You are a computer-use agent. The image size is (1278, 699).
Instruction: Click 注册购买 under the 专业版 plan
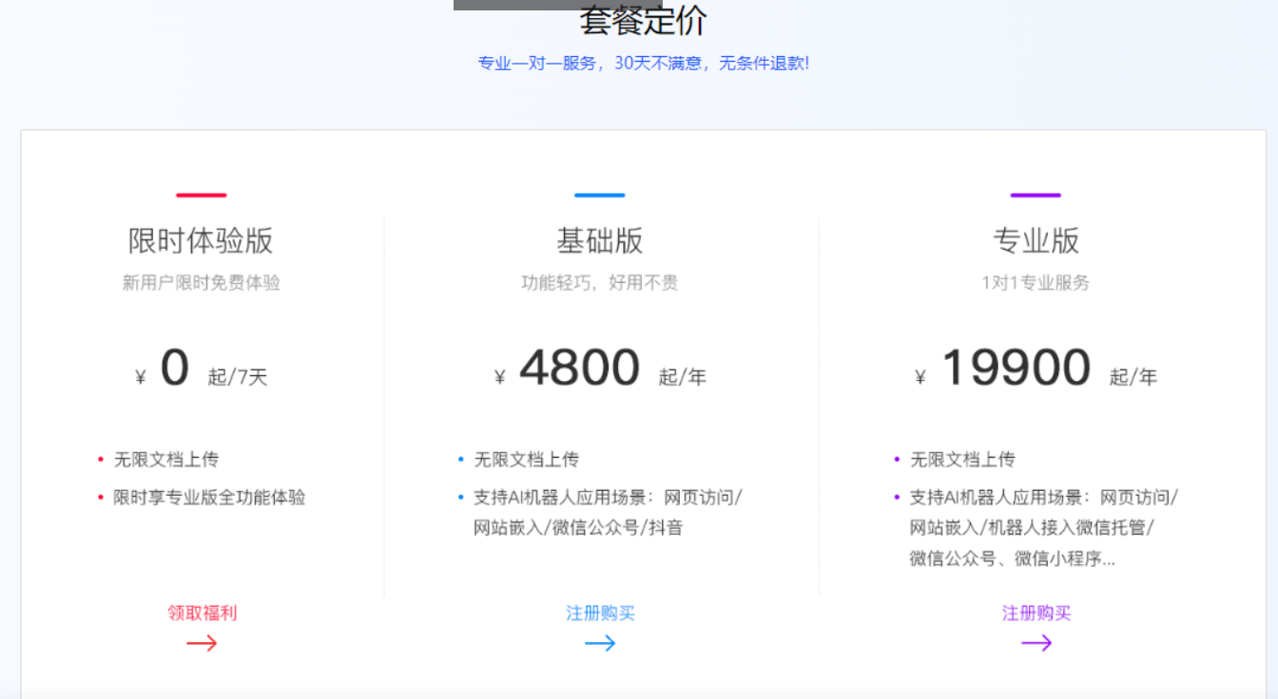(1036, 614)
